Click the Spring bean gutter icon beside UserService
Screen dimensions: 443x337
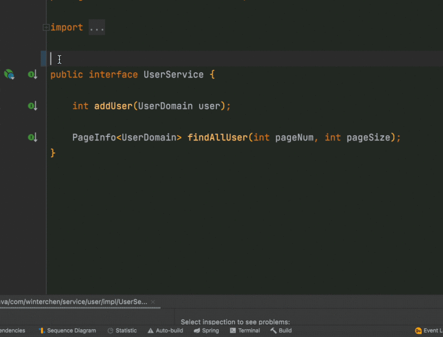9,74
